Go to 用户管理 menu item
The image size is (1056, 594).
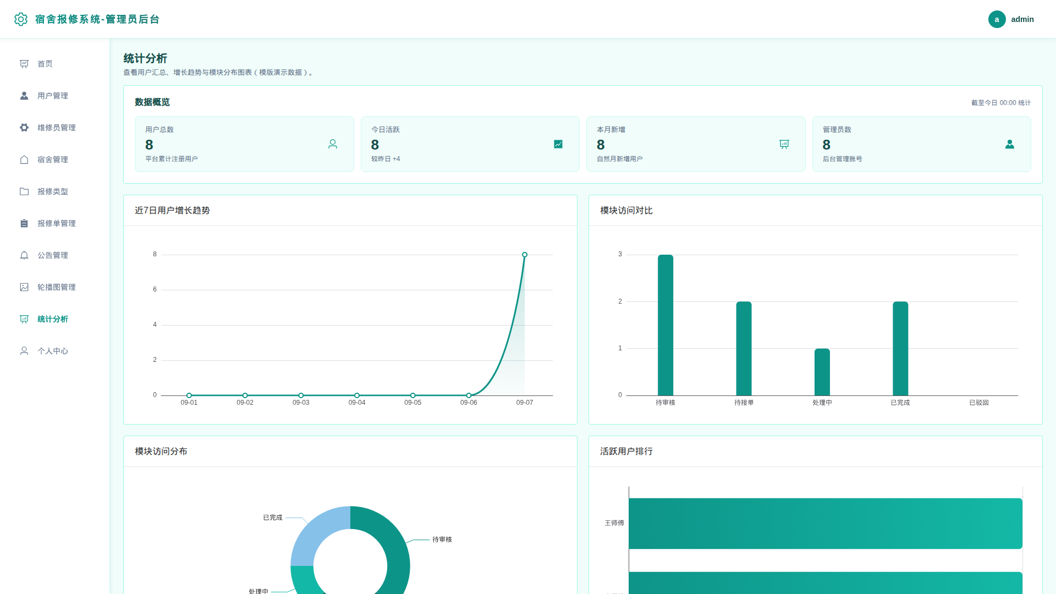point(55,96)
